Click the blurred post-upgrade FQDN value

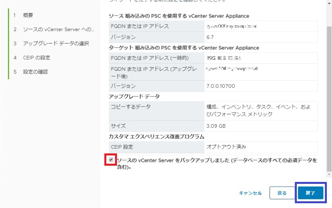pyautogui.click(x=232, y=69)
